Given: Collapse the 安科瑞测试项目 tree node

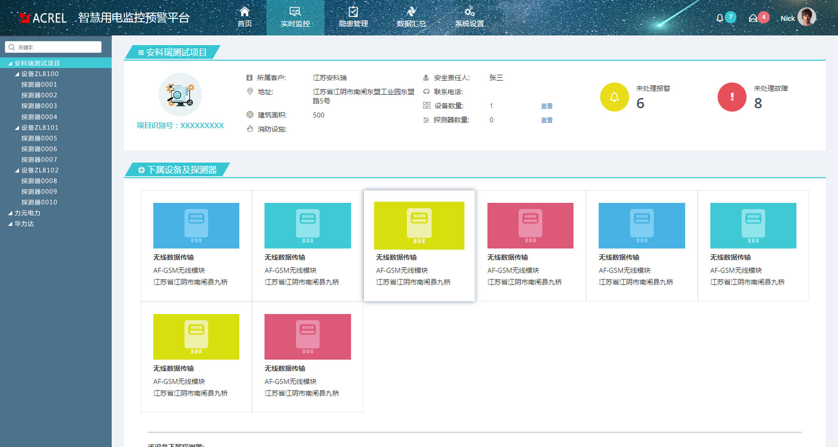Looking at the screenshot, I should [10, 63].
